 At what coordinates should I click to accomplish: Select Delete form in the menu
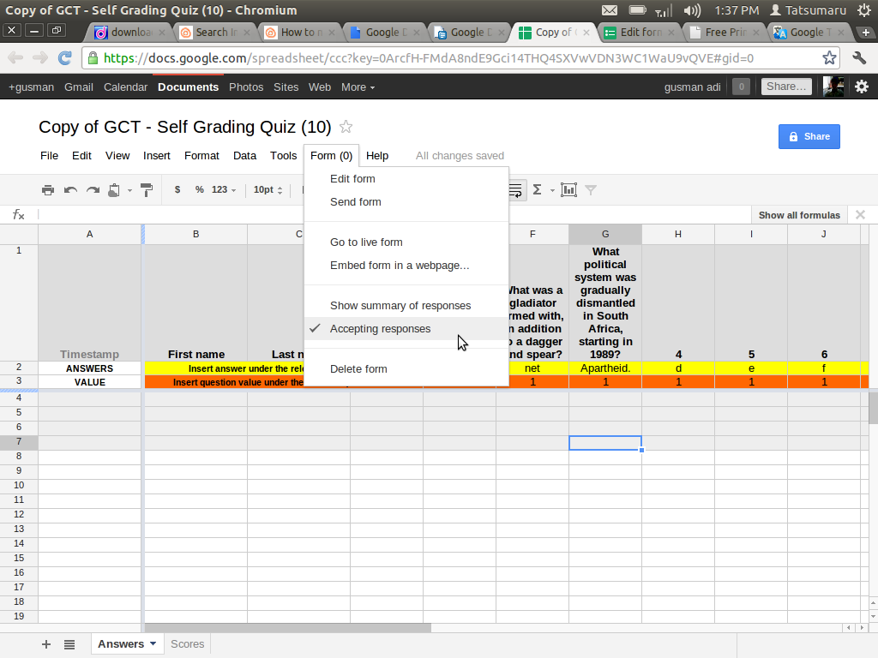358,369
